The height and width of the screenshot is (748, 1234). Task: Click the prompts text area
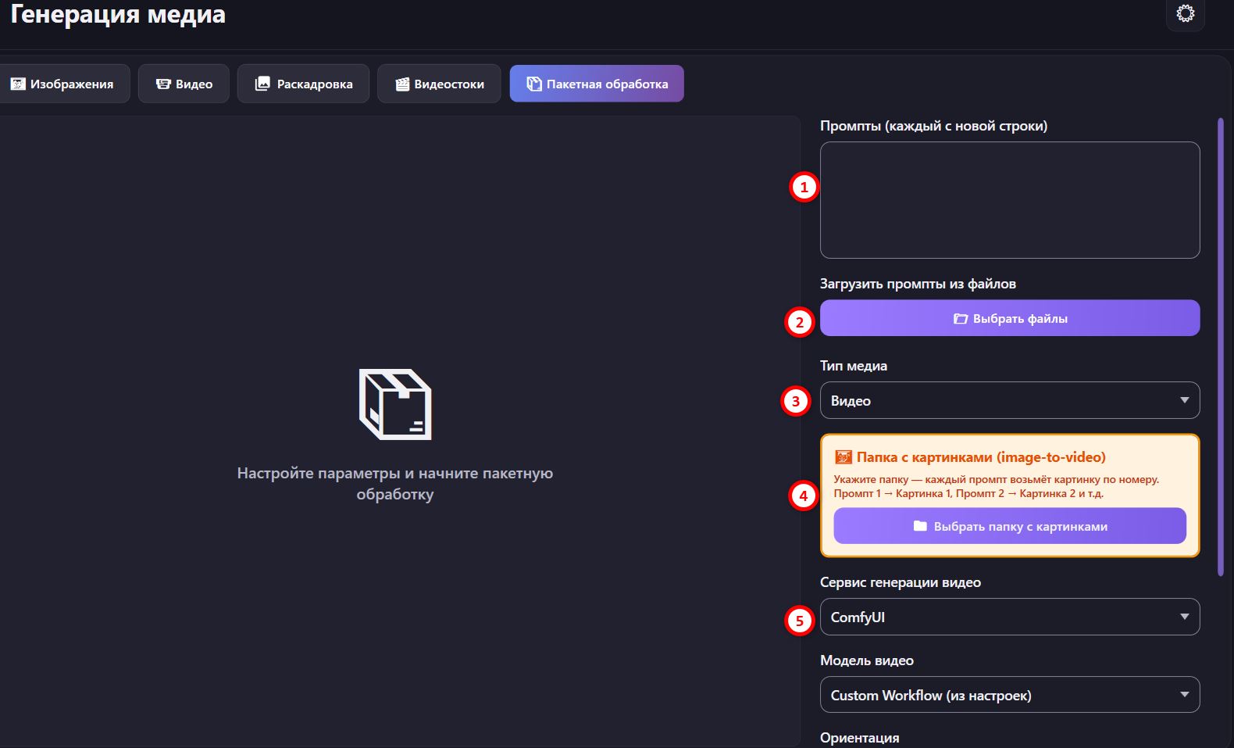tap(1010, 200)
